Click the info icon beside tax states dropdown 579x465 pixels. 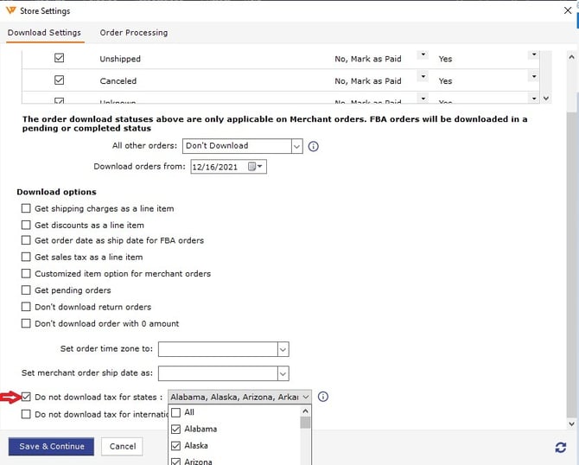point(323,397)
